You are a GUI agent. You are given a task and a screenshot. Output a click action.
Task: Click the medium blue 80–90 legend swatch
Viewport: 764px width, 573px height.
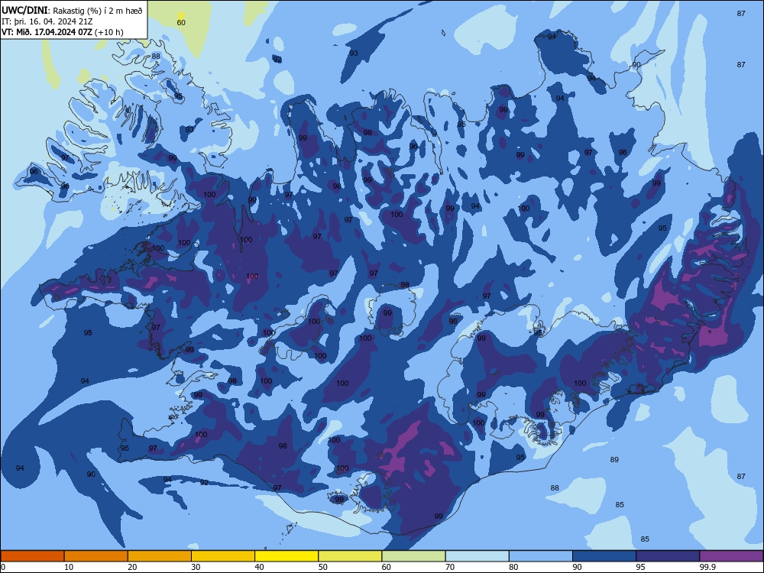click(541, 556)
